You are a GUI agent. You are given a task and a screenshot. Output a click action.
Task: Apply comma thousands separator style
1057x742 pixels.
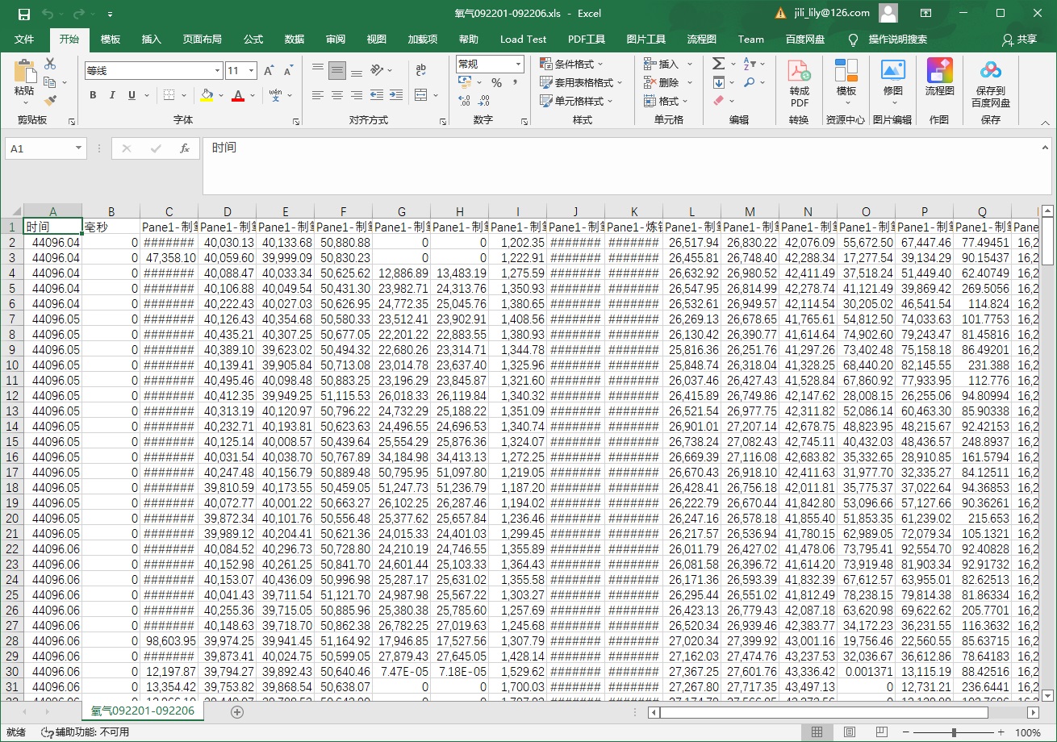click(x=515, y=82)
